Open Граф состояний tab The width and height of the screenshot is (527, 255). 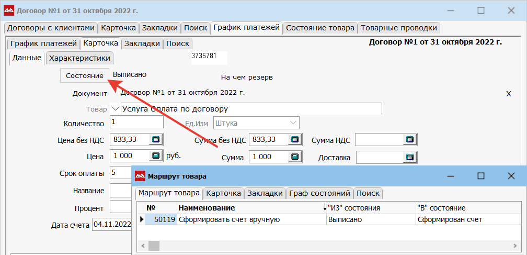319,193
